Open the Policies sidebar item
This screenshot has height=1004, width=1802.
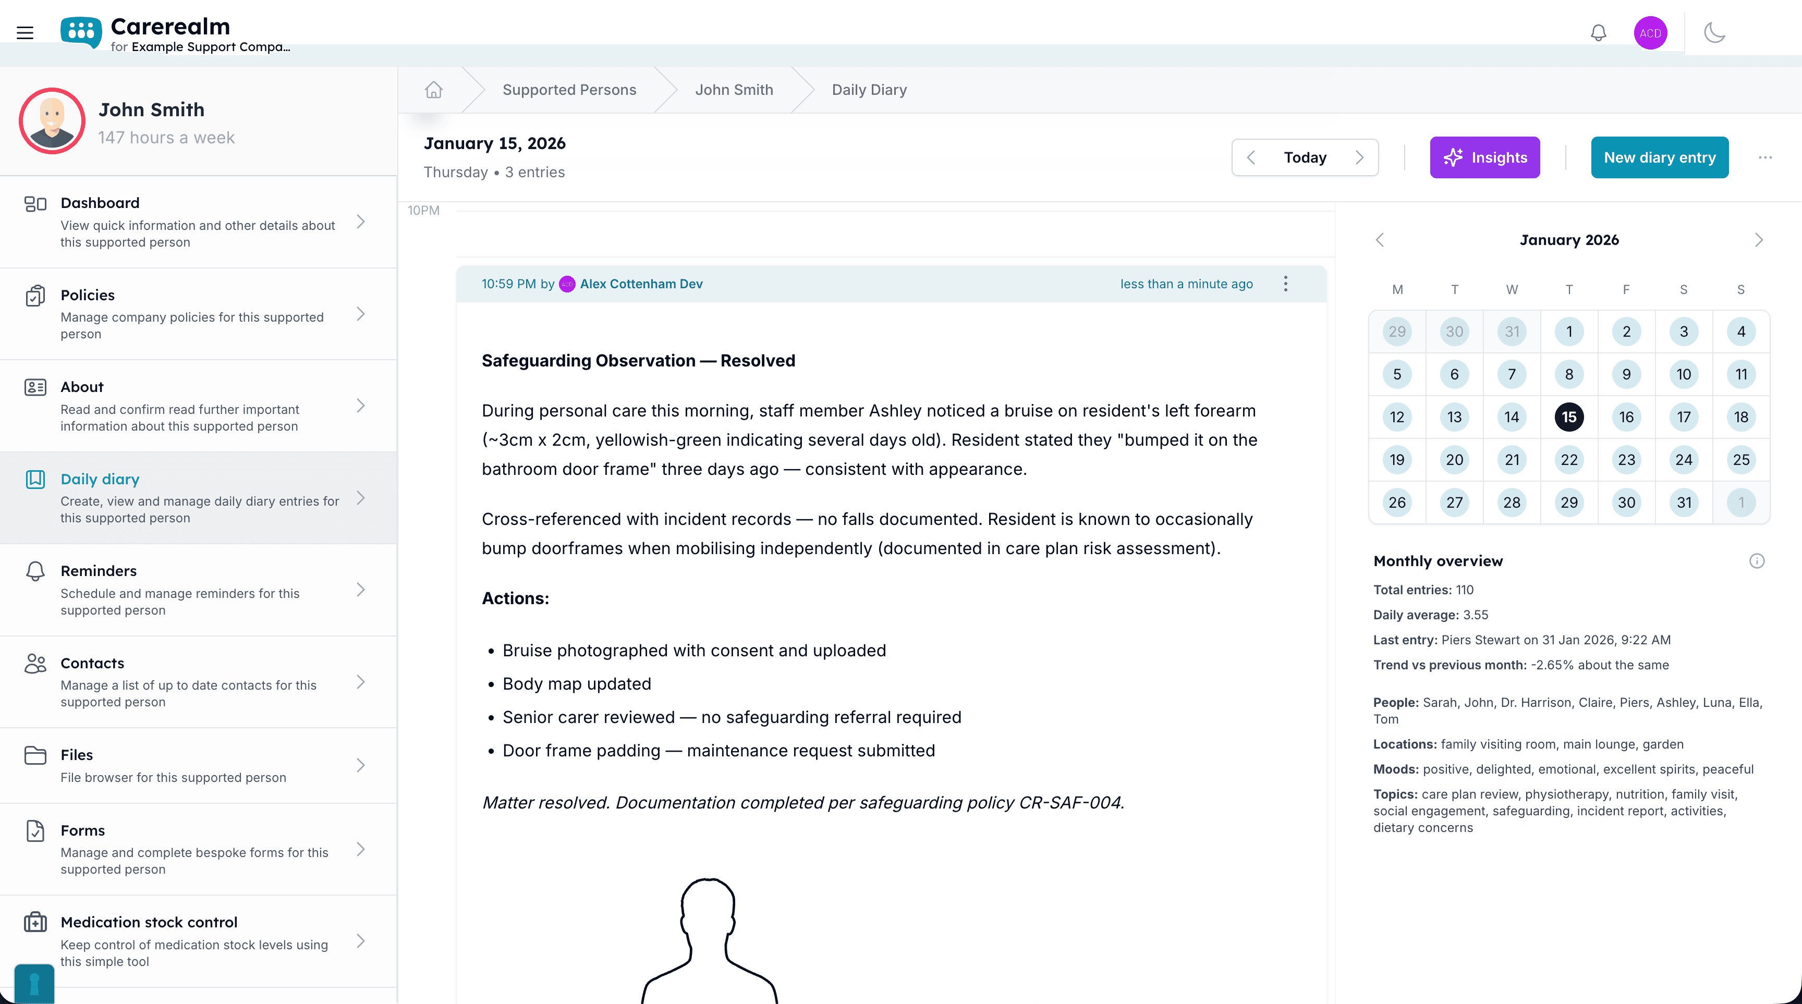pyautogui.click(x=199, y=314)
